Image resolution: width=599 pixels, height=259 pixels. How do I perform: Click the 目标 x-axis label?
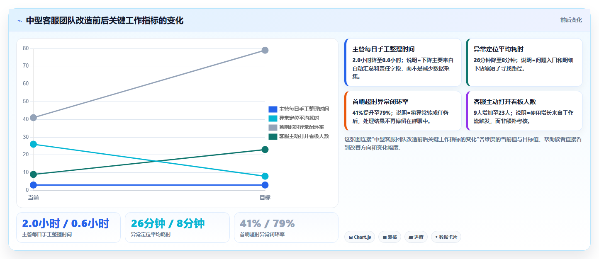coord(265,198)
